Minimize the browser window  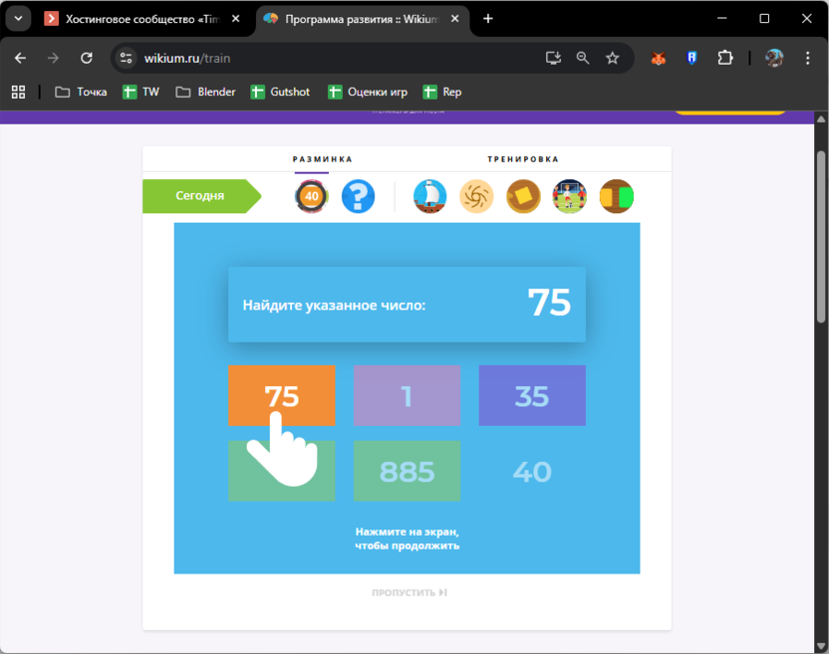pos(722,19)
